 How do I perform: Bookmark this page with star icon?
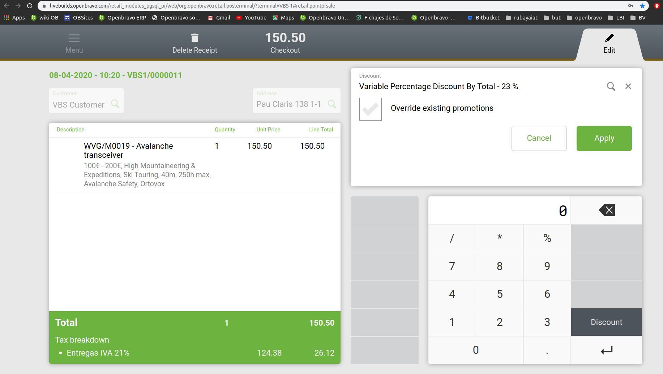[642, 6]
